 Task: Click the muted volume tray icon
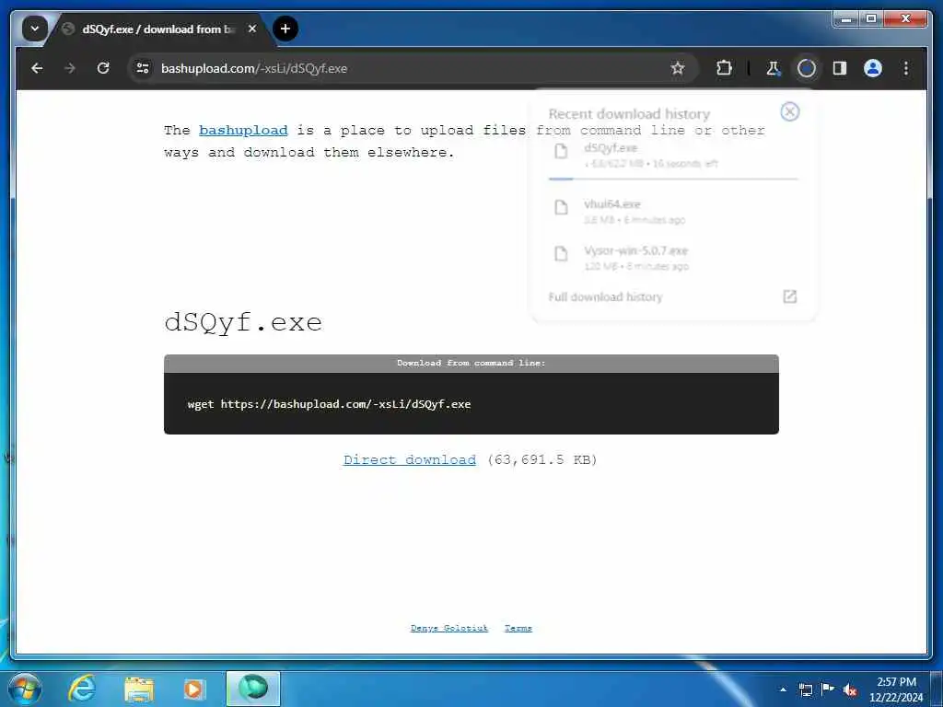850,690
